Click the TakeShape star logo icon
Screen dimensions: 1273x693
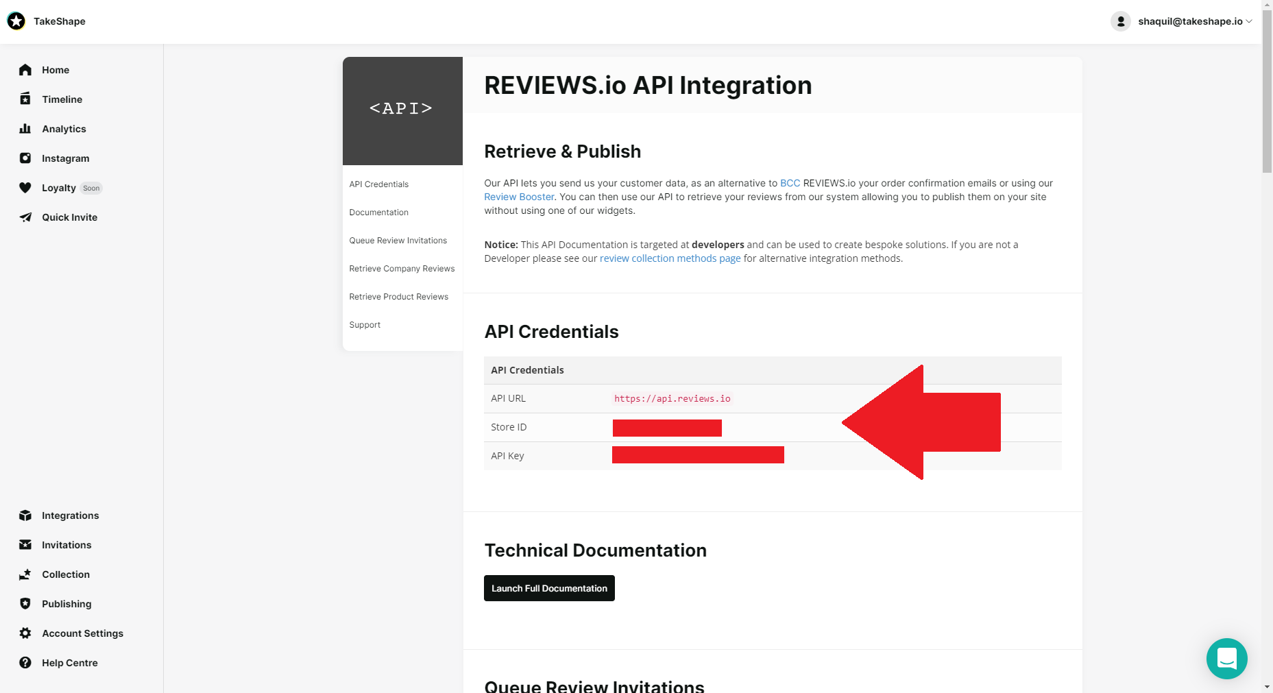coord(16,21)
